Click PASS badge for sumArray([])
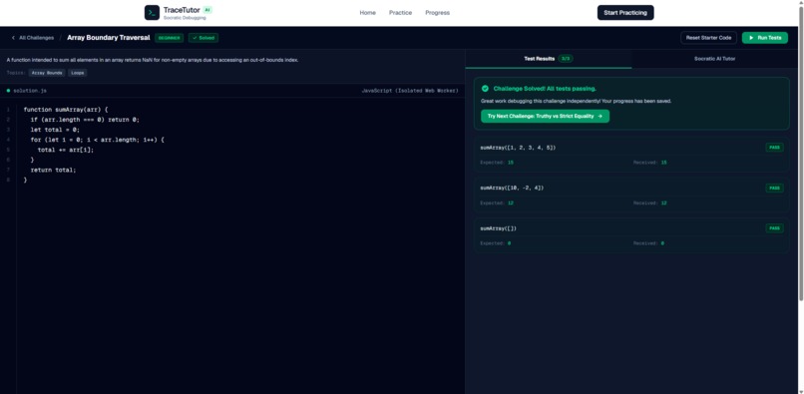Screen dimensions: 804x394 point(774,228)
